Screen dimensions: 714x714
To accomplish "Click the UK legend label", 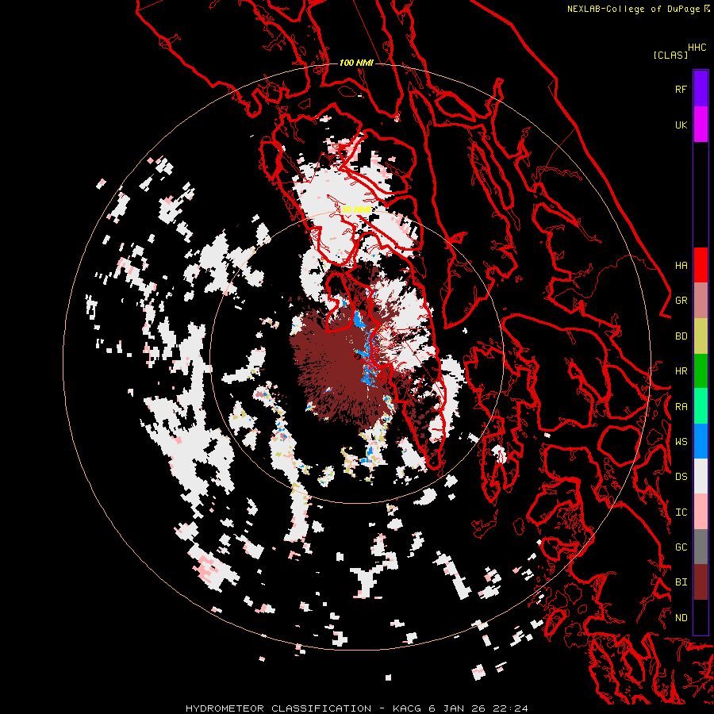I will point(681,125).
